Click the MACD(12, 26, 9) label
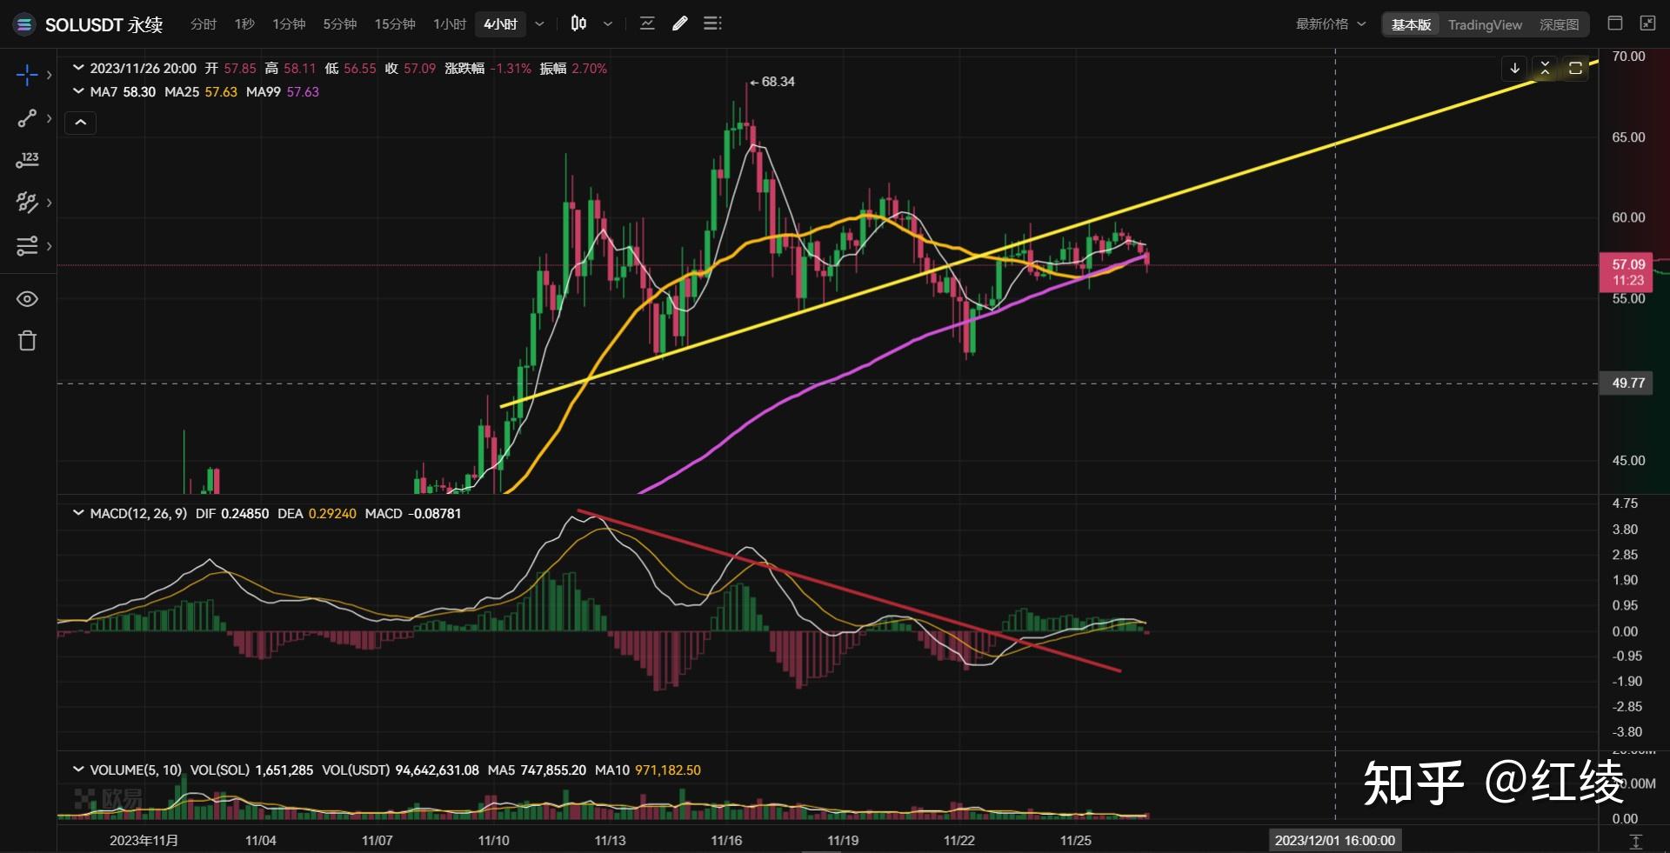 (x=138, y=513)
